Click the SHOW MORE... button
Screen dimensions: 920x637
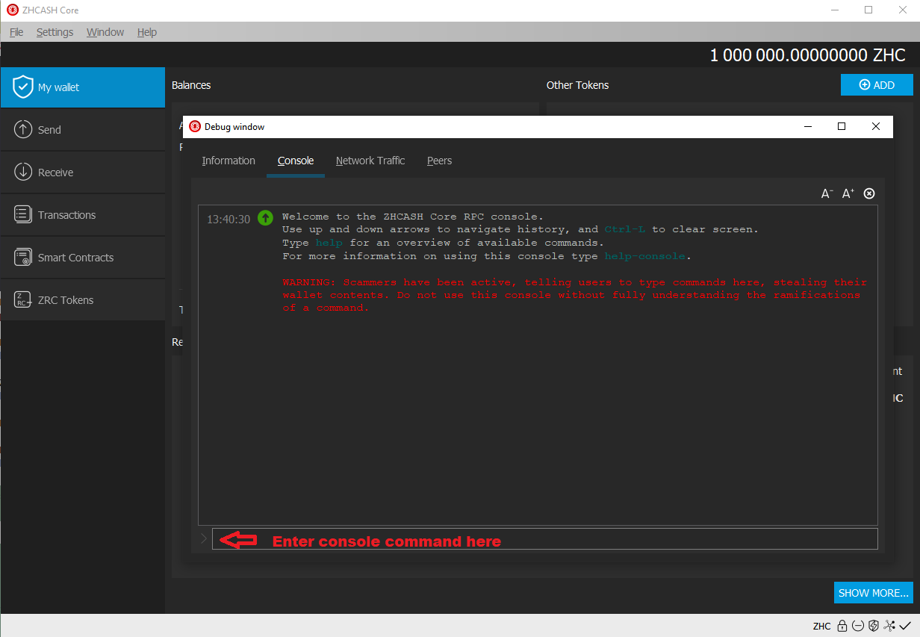pos(874,593)
